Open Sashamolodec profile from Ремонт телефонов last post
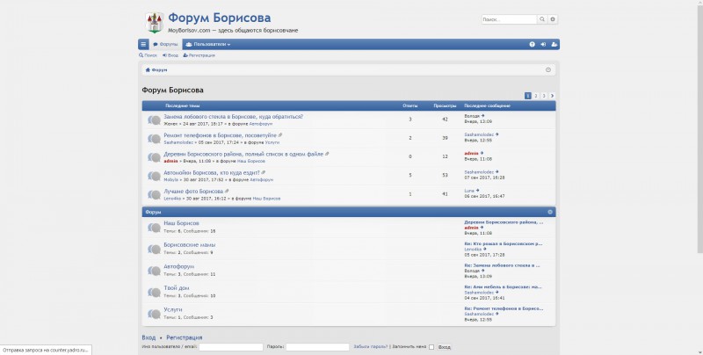This screenshot has width=703, height=355. click(479, 135)
